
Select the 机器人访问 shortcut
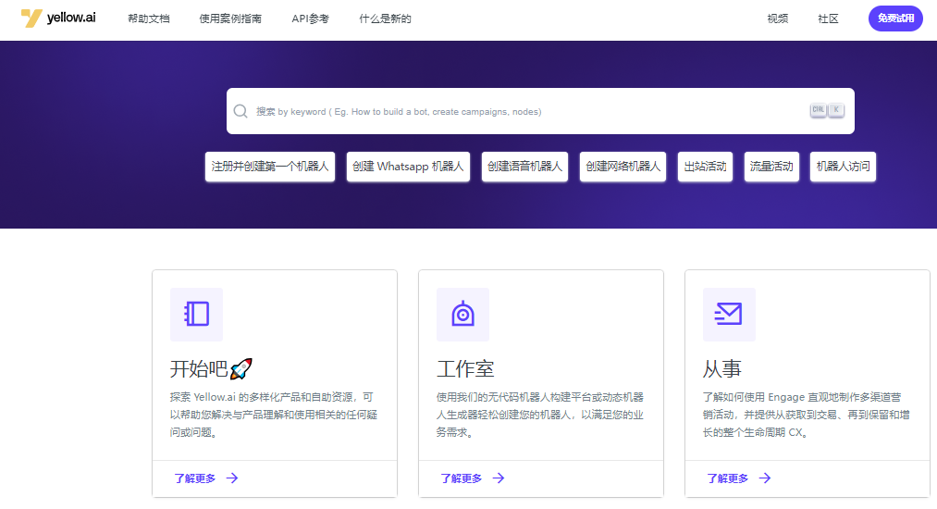(843, 167)
